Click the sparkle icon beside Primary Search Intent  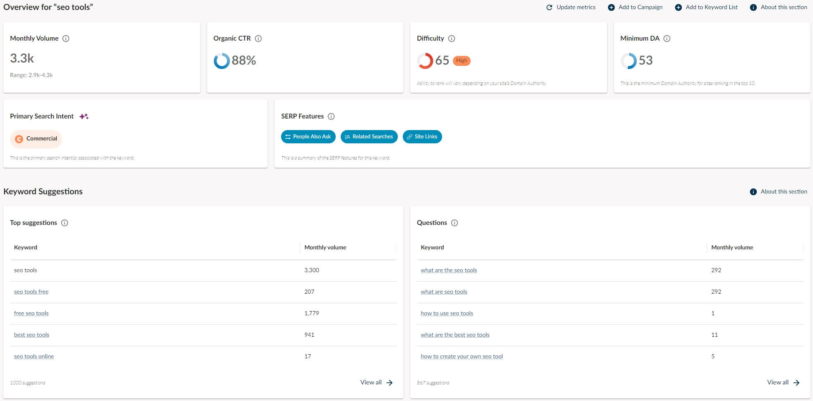[84, 116]
